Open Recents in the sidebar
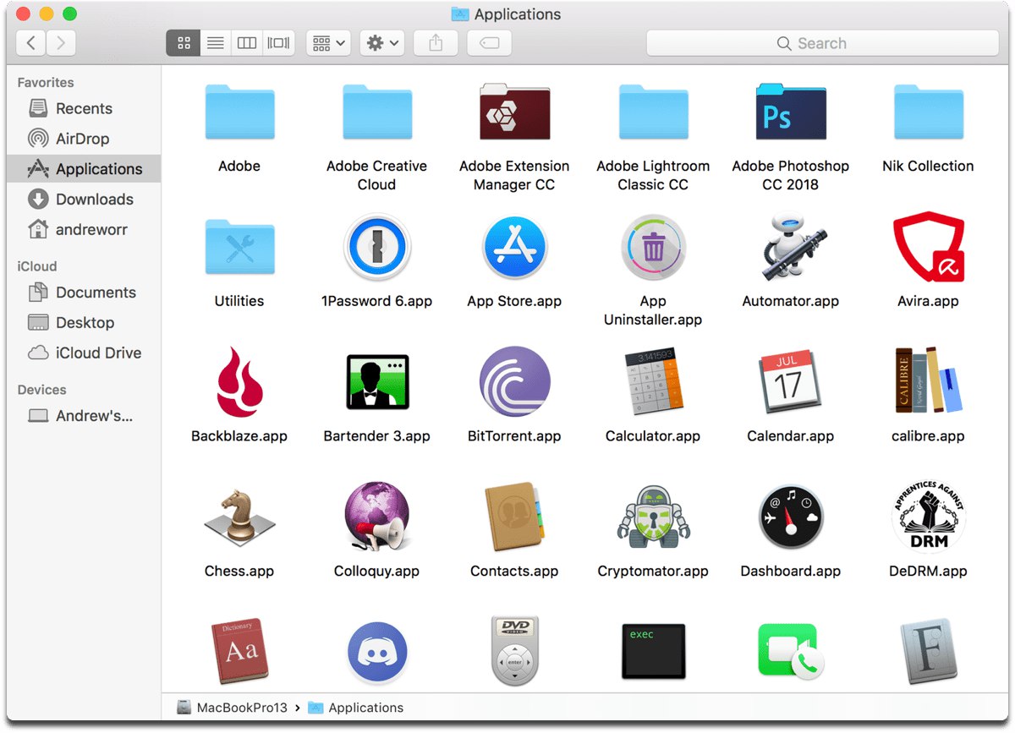This screenshot has width=1015, height=733. coord(84,108)
